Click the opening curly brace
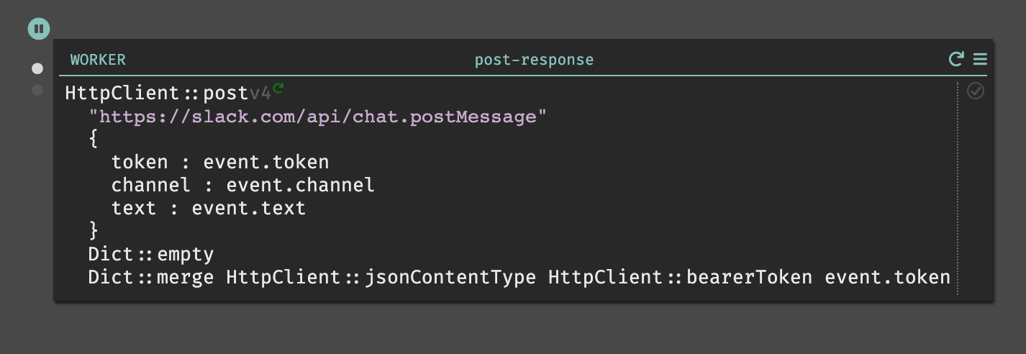Screen dimensions: 1026x354 pos(94,140)
